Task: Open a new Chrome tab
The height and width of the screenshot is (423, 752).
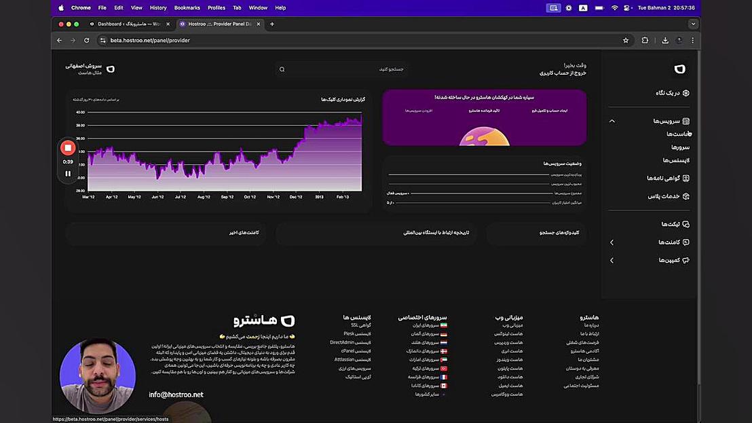Action: (x=272, y=24)
